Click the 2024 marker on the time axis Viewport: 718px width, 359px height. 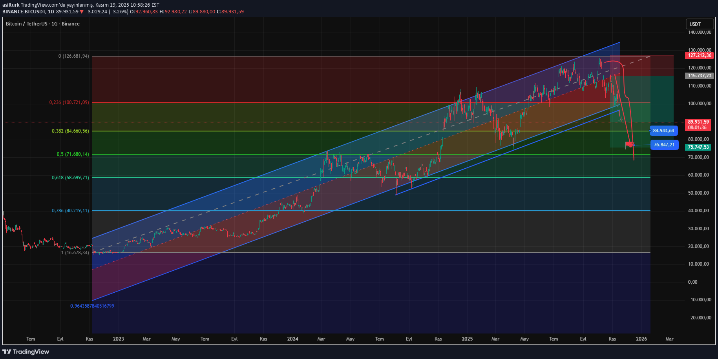292,339
